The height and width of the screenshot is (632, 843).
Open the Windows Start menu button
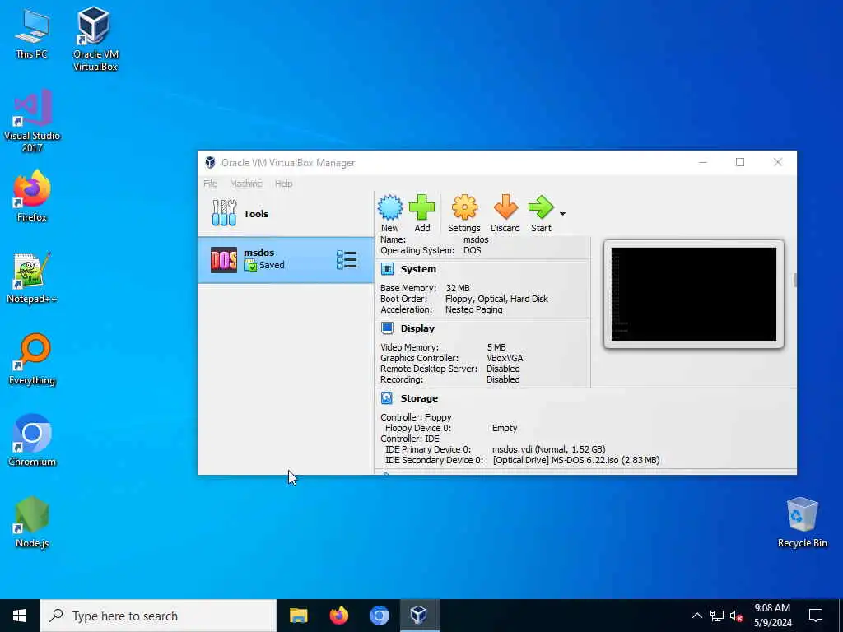pyautogui.click(x=20, y=616)
